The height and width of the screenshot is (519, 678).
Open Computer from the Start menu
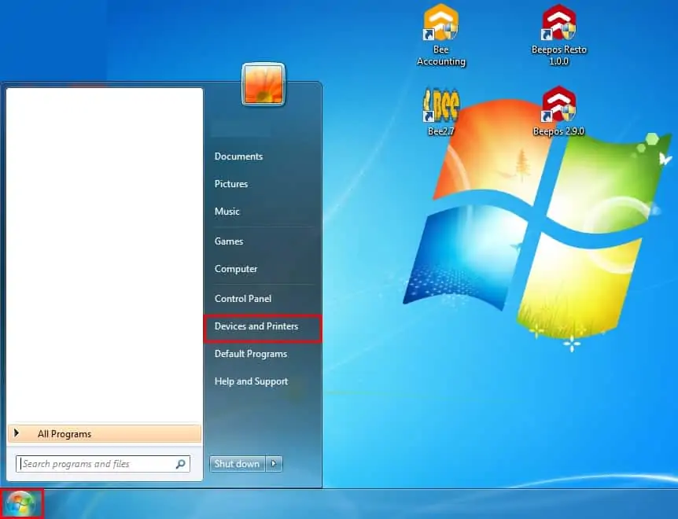[x=236, y=269]
